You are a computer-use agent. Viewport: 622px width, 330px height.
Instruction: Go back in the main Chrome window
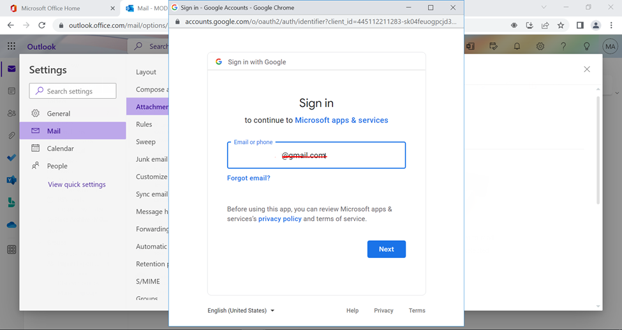click(11, 25)
